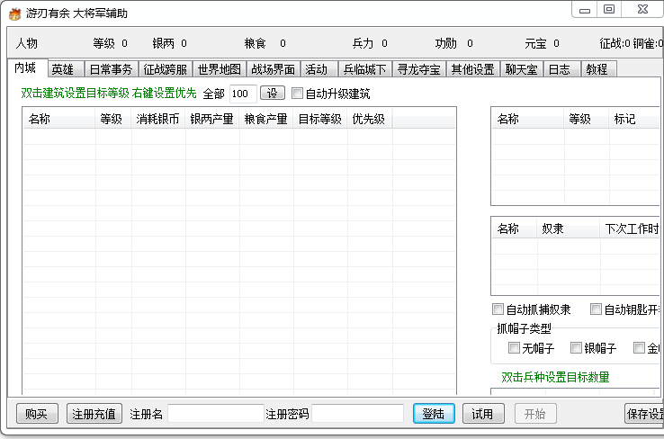664x439 pixels.
Task: Minimize the 大将军辅助 window
Action: click(x=585, y=10)
